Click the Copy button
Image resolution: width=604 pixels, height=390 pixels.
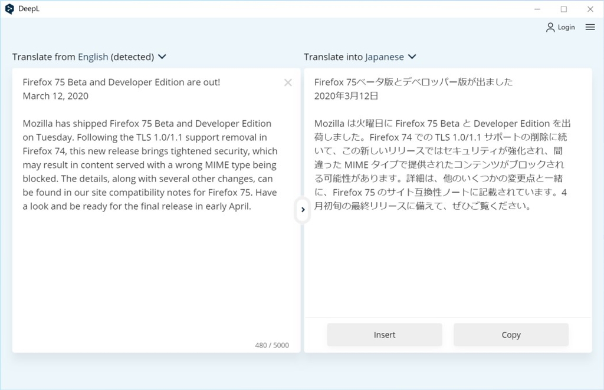[x=511, y=334]
